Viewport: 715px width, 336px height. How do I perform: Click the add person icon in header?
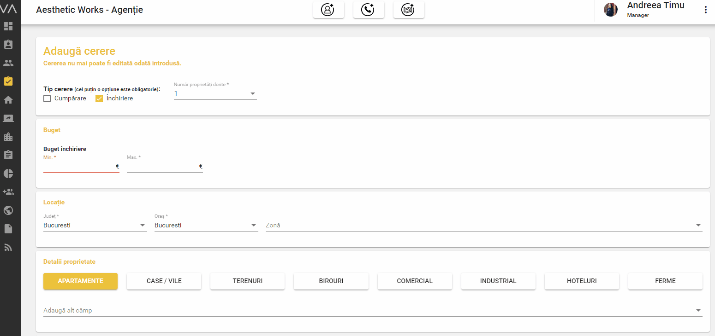(x=328, y=10)
